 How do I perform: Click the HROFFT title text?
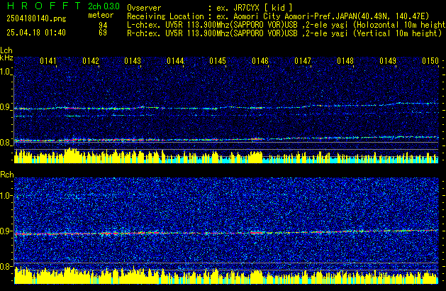point(44,6)
